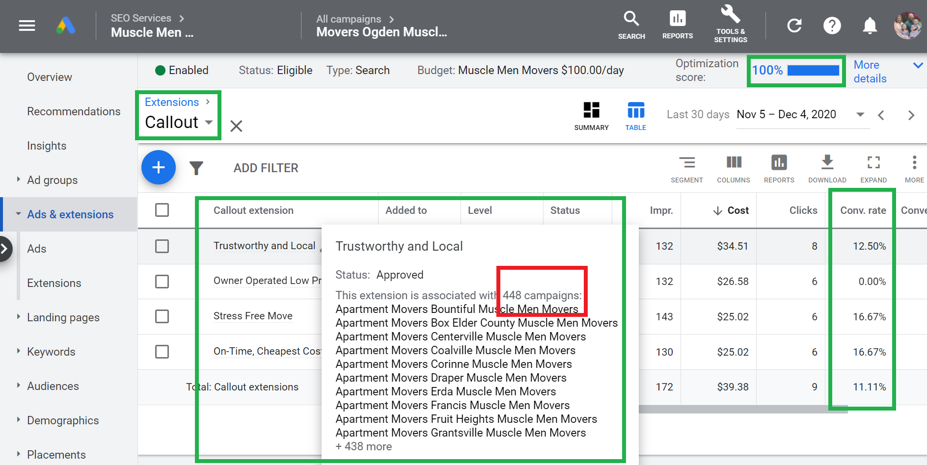
Task: Click the Stress Free Move callout
Action: (x=253, y=316)
